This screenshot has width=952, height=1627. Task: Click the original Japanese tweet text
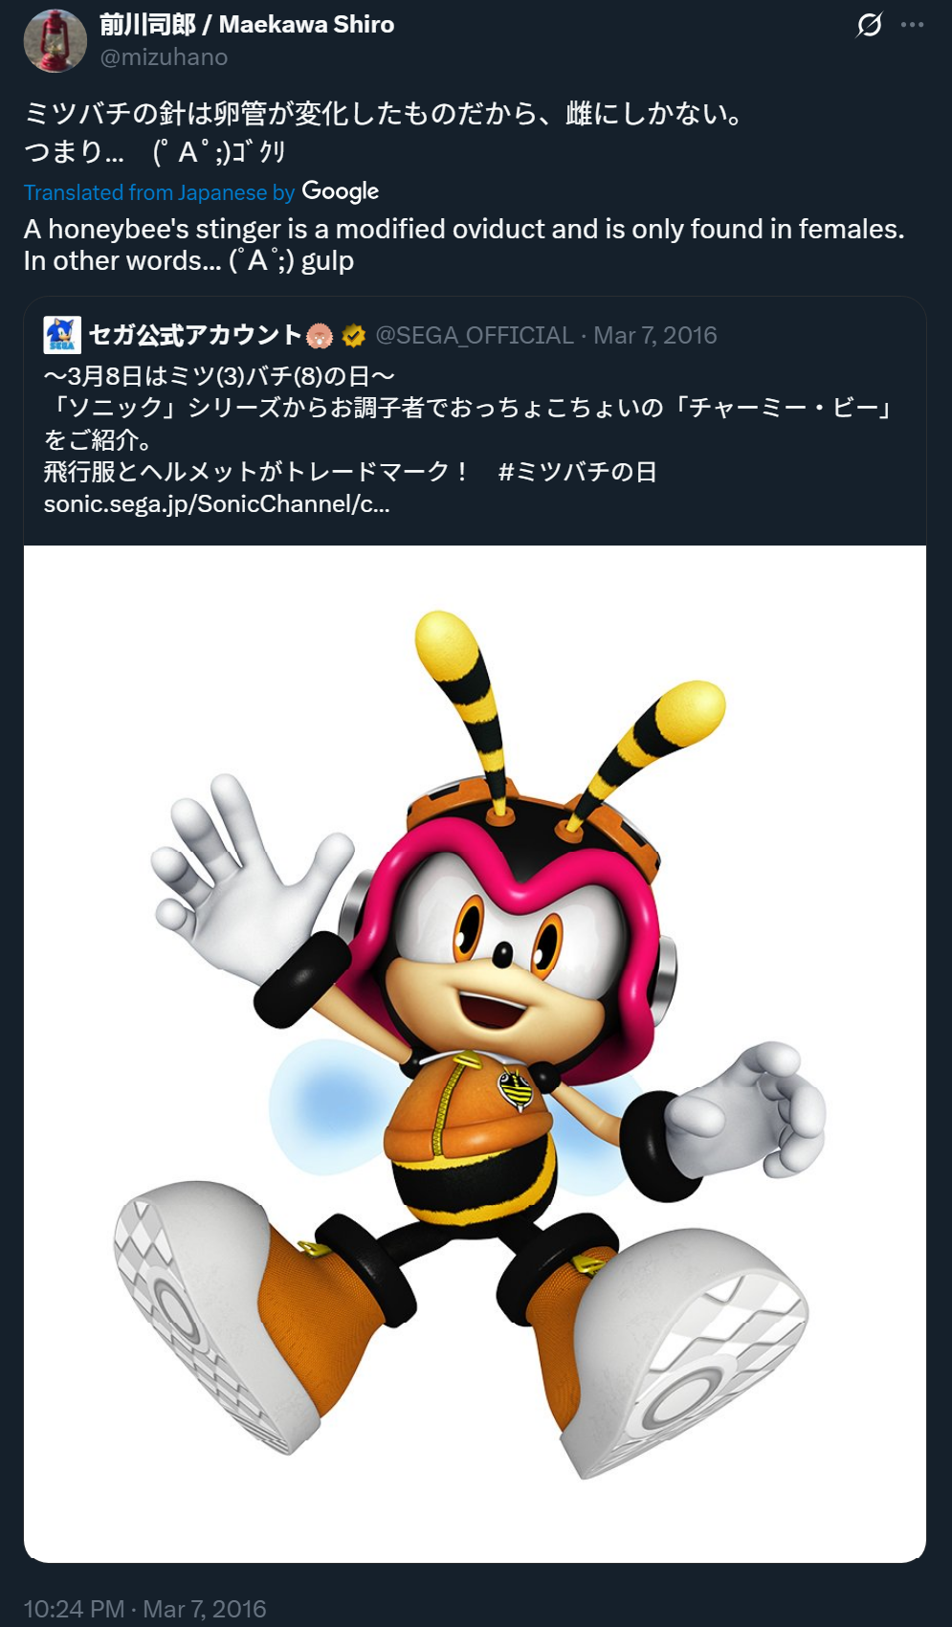[384, 132]
